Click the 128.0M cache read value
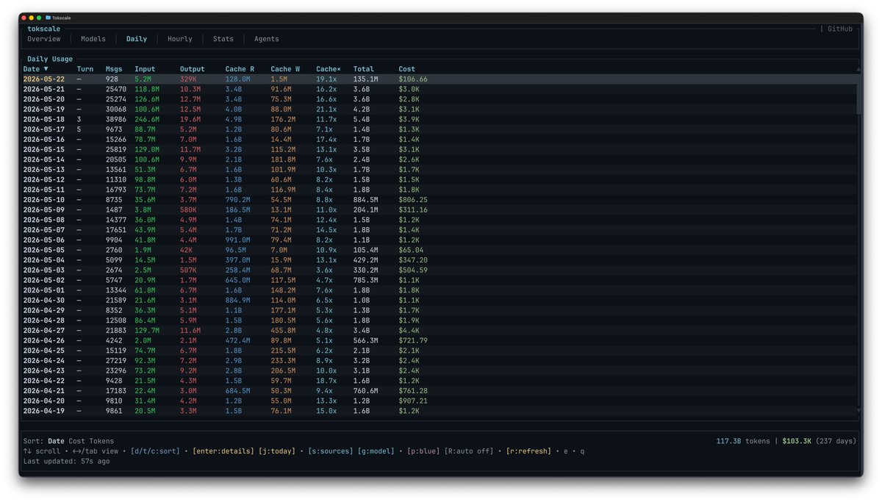 pyautogui.click(x=238, y=79)
